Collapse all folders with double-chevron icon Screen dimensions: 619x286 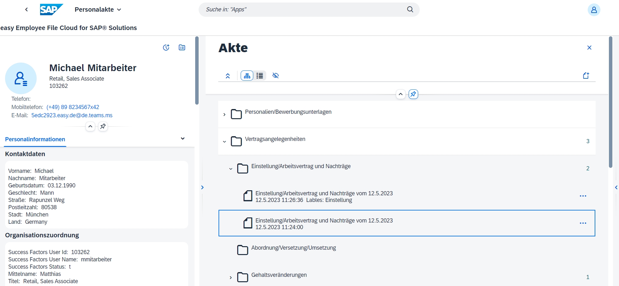tap(228, 76)
